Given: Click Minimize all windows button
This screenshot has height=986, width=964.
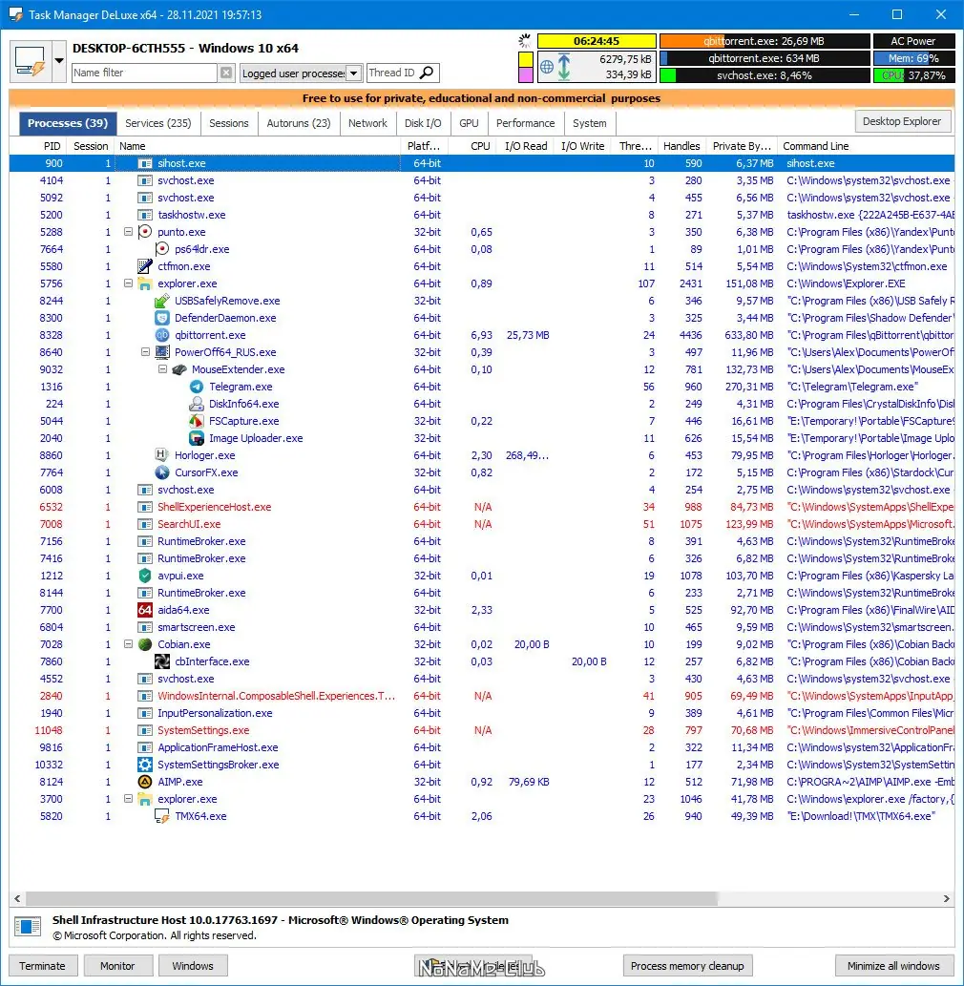Looking at the screenshot, I should 893,966.
